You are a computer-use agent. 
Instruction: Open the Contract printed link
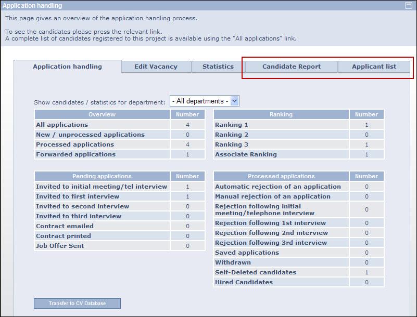[64, 236]
